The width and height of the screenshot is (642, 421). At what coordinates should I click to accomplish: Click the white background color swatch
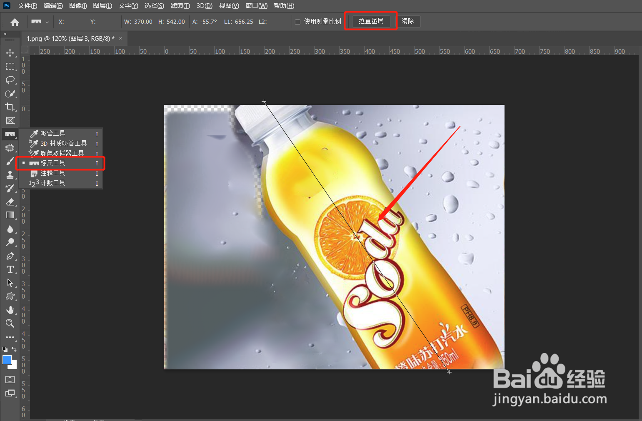[x=14, y=366]
